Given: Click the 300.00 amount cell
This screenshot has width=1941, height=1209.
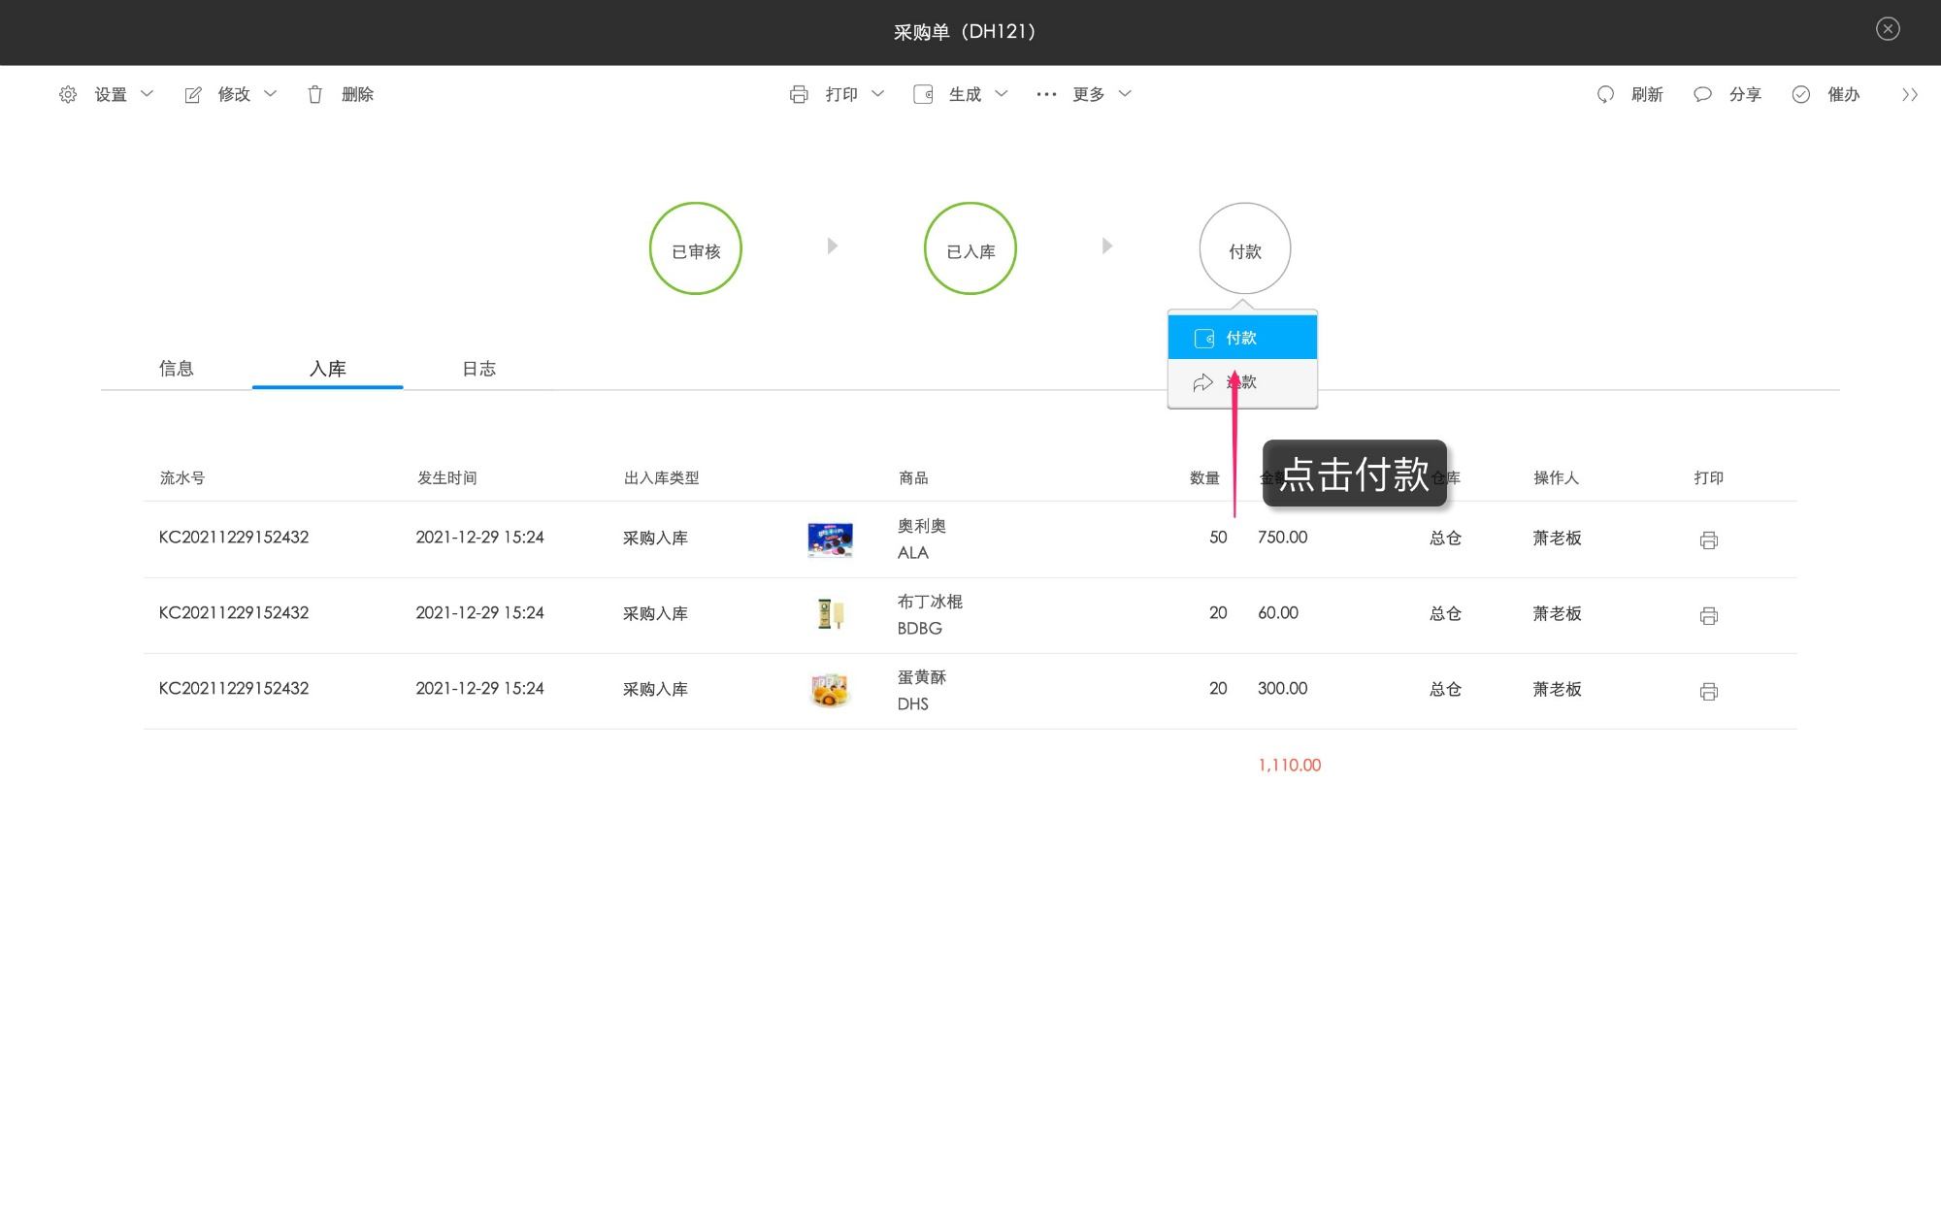Looking at the screenshot, I should [1283, 688].
